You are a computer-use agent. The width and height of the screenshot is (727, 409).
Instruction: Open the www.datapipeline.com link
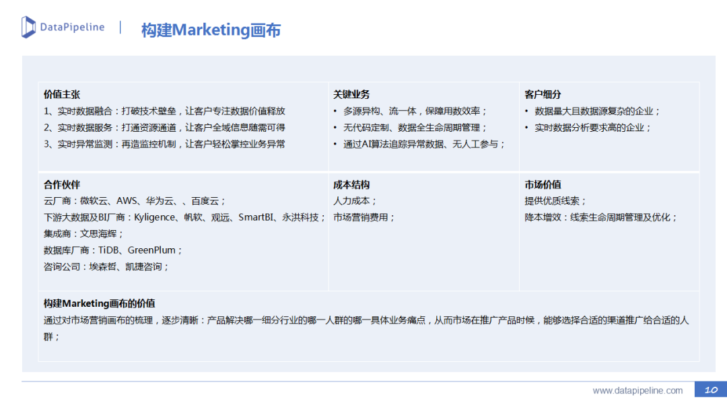[x=637, y=390]
